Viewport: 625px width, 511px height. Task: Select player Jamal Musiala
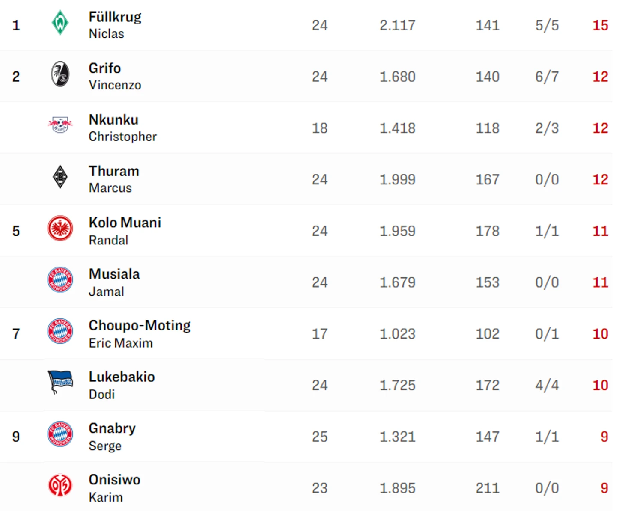[114, 282]
